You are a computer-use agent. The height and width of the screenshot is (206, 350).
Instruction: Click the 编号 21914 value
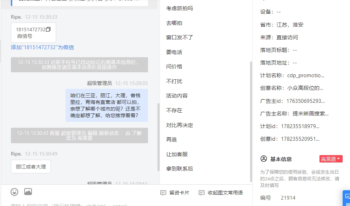288,198
